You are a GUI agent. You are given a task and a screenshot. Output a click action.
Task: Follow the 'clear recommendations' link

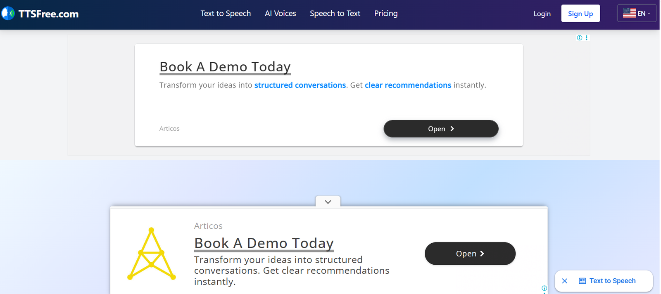[x=408, y=85]
